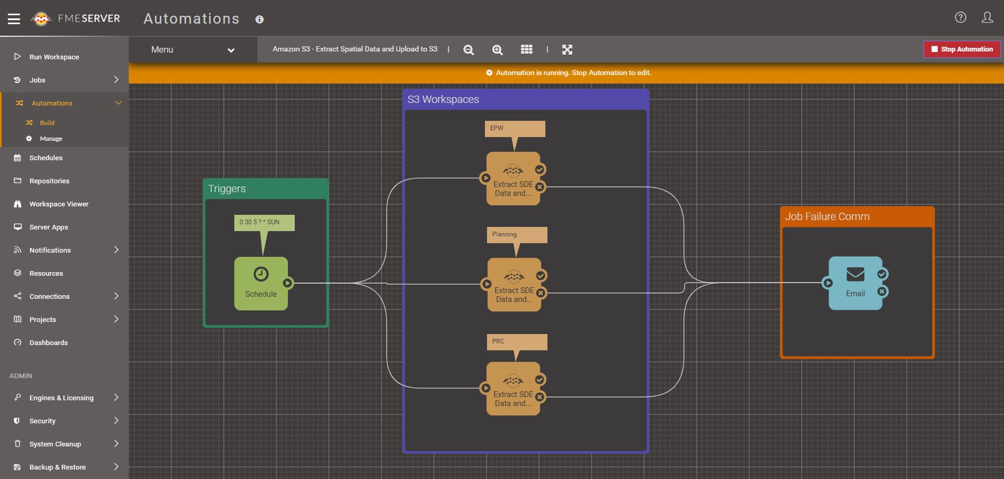Click the FME Server logo

click(76, 18)
